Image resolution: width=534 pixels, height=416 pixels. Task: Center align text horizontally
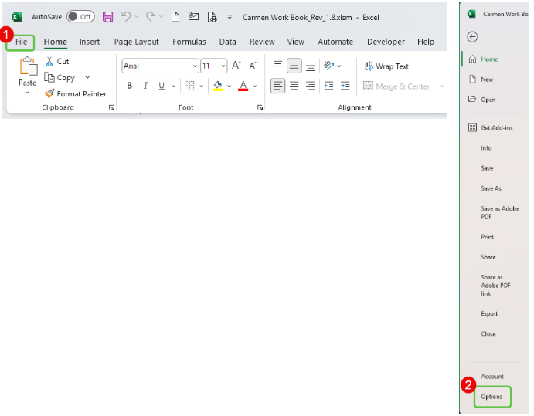coord(294,86)
